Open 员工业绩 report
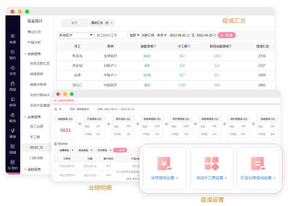This screenshot has width=288, height=206. [37, 126]
